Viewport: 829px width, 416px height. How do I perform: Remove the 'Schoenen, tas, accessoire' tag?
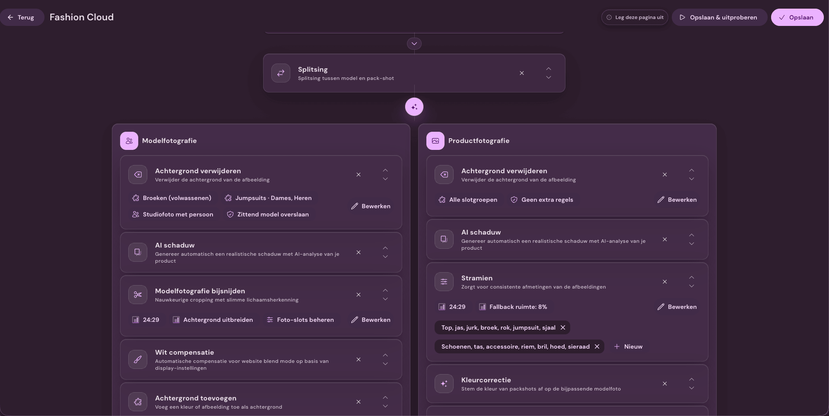point(597,346)
